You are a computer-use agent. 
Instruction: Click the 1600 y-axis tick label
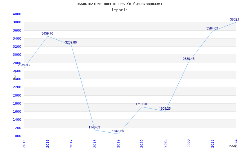tap(17, 111)
